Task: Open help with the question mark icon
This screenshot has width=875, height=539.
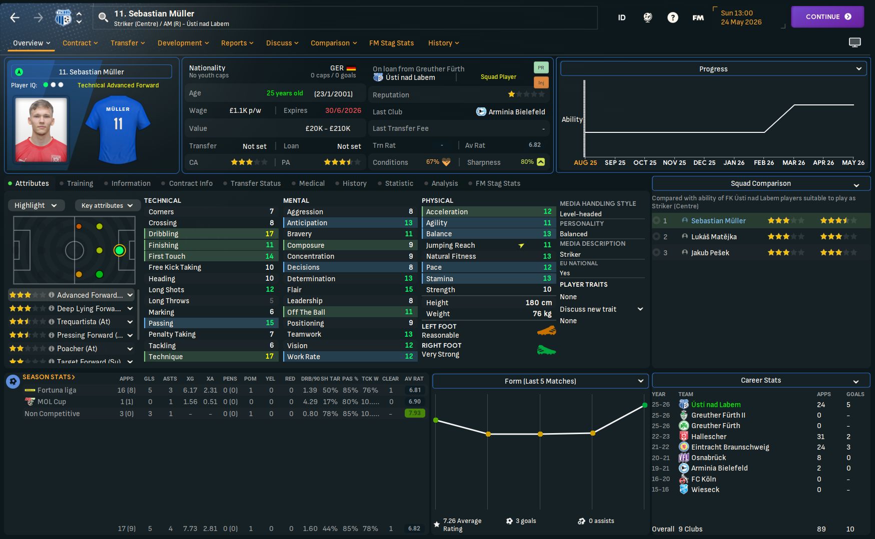Action: (x=673, y=17)
